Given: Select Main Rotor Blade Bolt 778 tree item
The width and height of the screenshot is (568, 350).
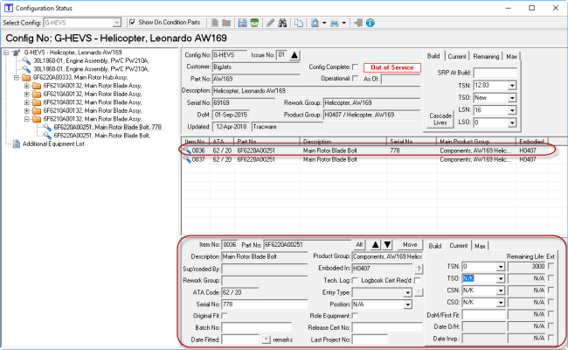Looking at the screenshot, I should pyautogui.click(x=107, y=127).
